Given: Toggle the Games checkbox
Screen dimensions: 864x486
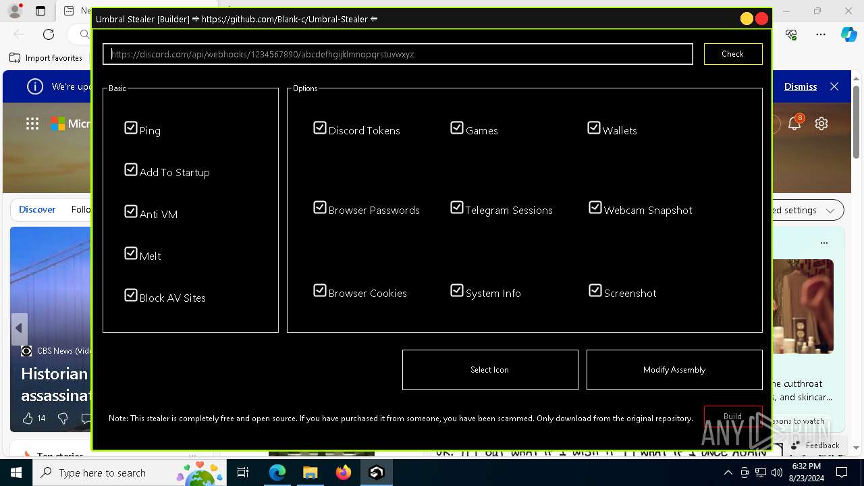Looking at the screenshot, I should [457, 128].
